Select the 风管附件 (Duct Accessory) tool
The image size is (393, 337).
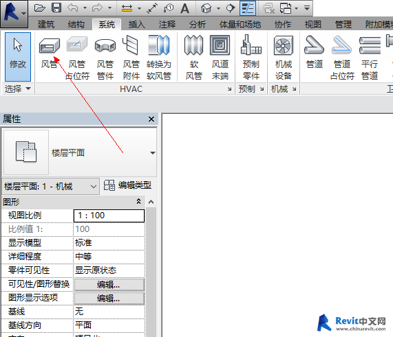131,58
